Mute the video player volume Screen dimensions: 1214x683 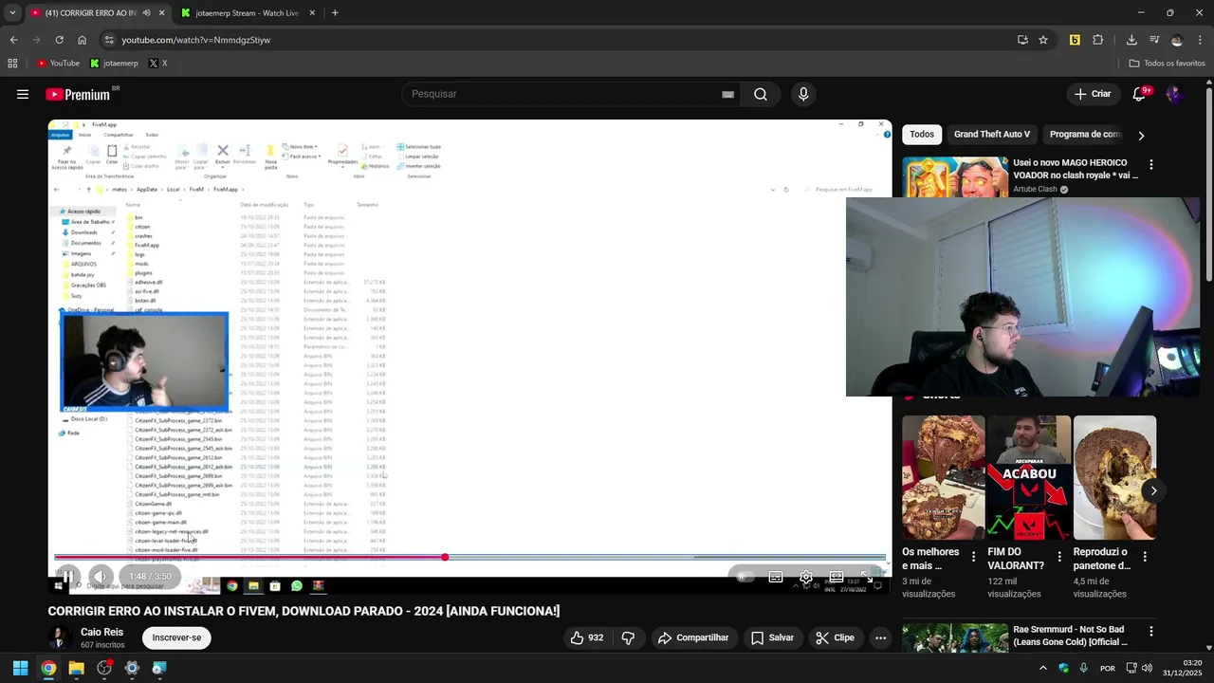click(101, 576)
